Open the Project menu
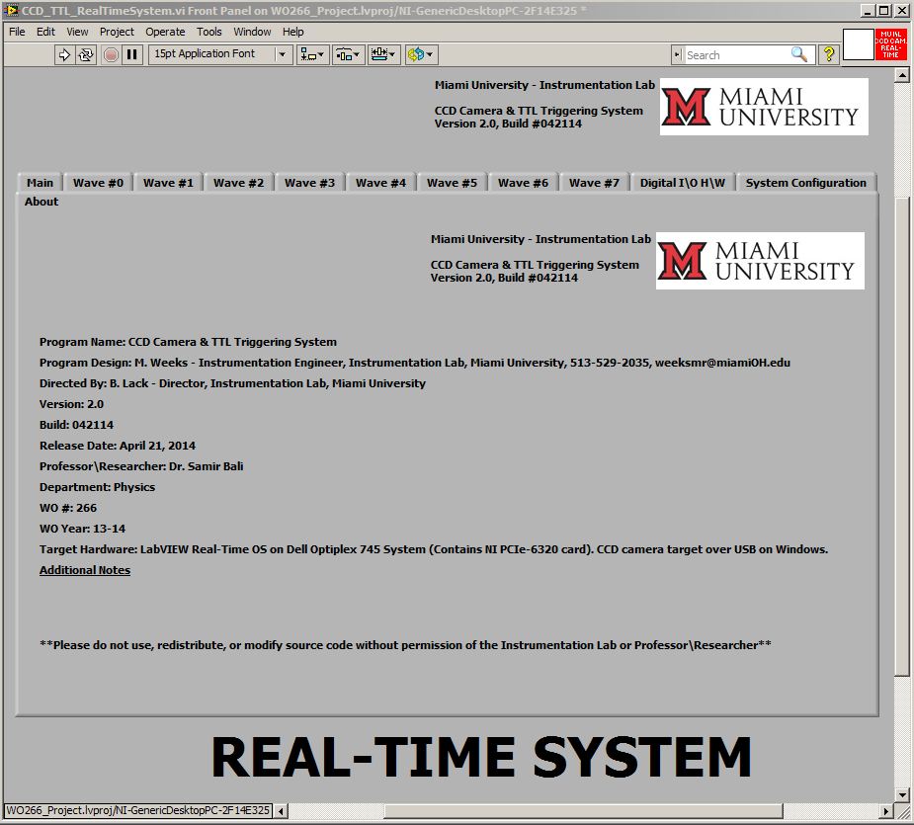This screenshot has width=914, height=825. coord(117,32)
